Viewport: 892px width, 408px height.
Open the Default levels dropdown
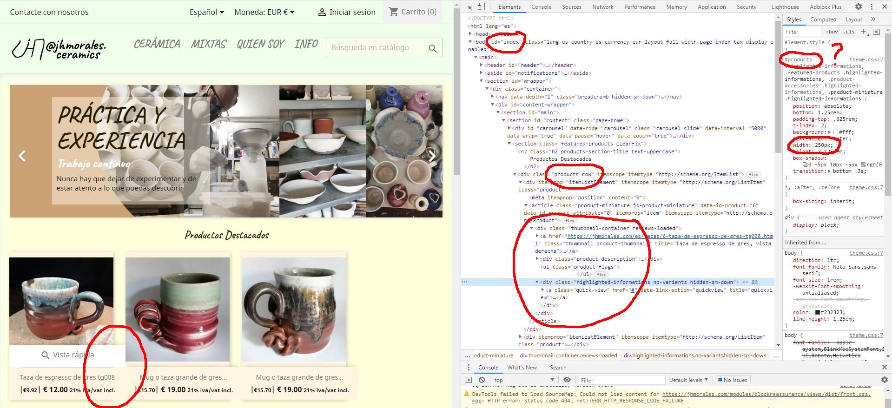pyautogui.click(x=688, y=380)
